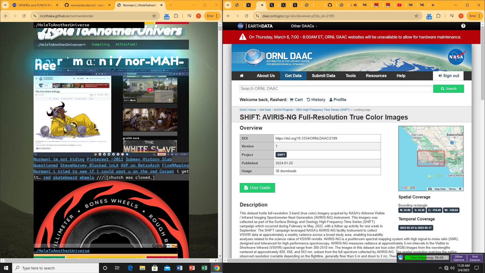
Task: Open the Earthdata help question-mark icon
Action: coord(463,26)
